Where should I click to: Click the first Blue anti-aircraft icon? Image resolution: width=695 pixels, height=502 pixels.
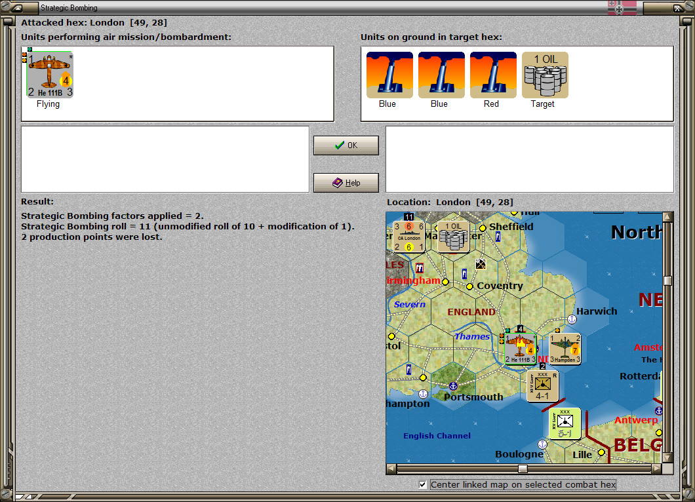click(389, 75)
